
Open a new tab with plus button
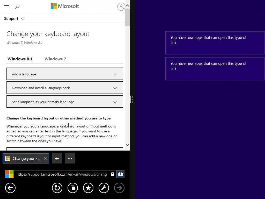point(57,158)
